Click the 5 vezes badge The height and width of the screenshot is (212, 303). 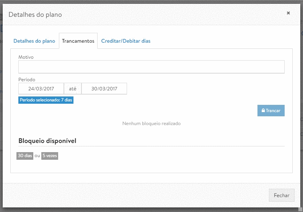click(x=50, y=156)
